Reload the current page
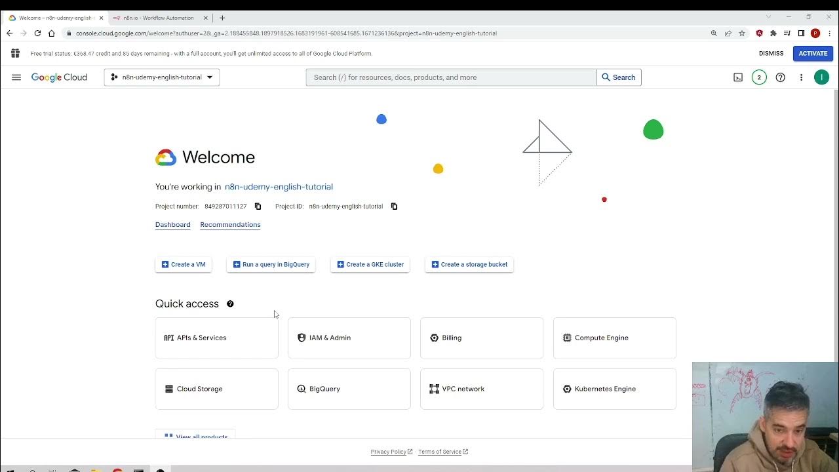Screen dimensions: 839x472 (x=37, y=33)
